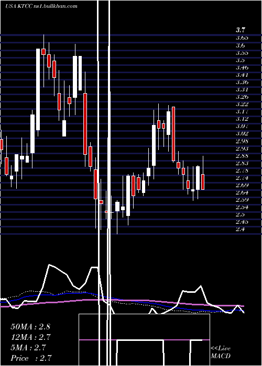Click the 3.6 price axis label

point(241,45)
